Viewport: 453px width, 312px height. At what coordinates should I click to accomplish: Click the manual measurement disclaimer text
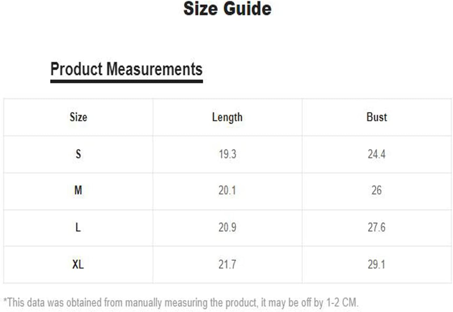click(181, 303)
